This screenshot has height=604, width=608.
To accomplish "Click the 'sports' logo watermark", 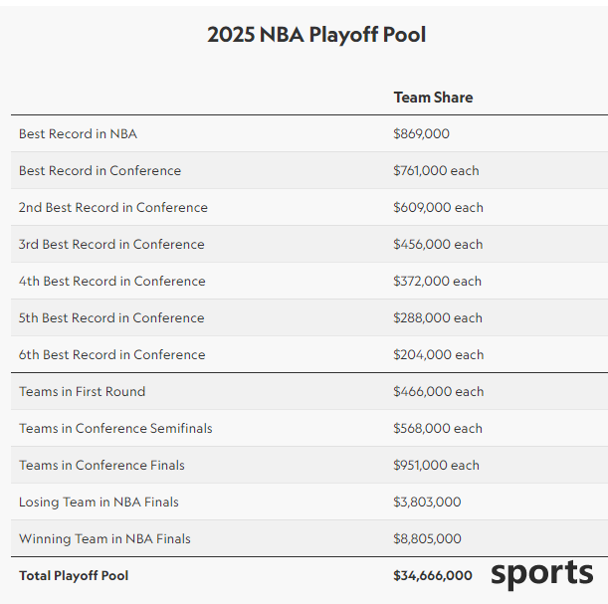I will [542, 574].
